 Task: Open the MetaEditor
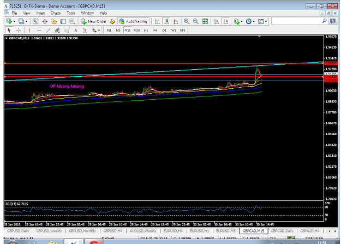112,21
